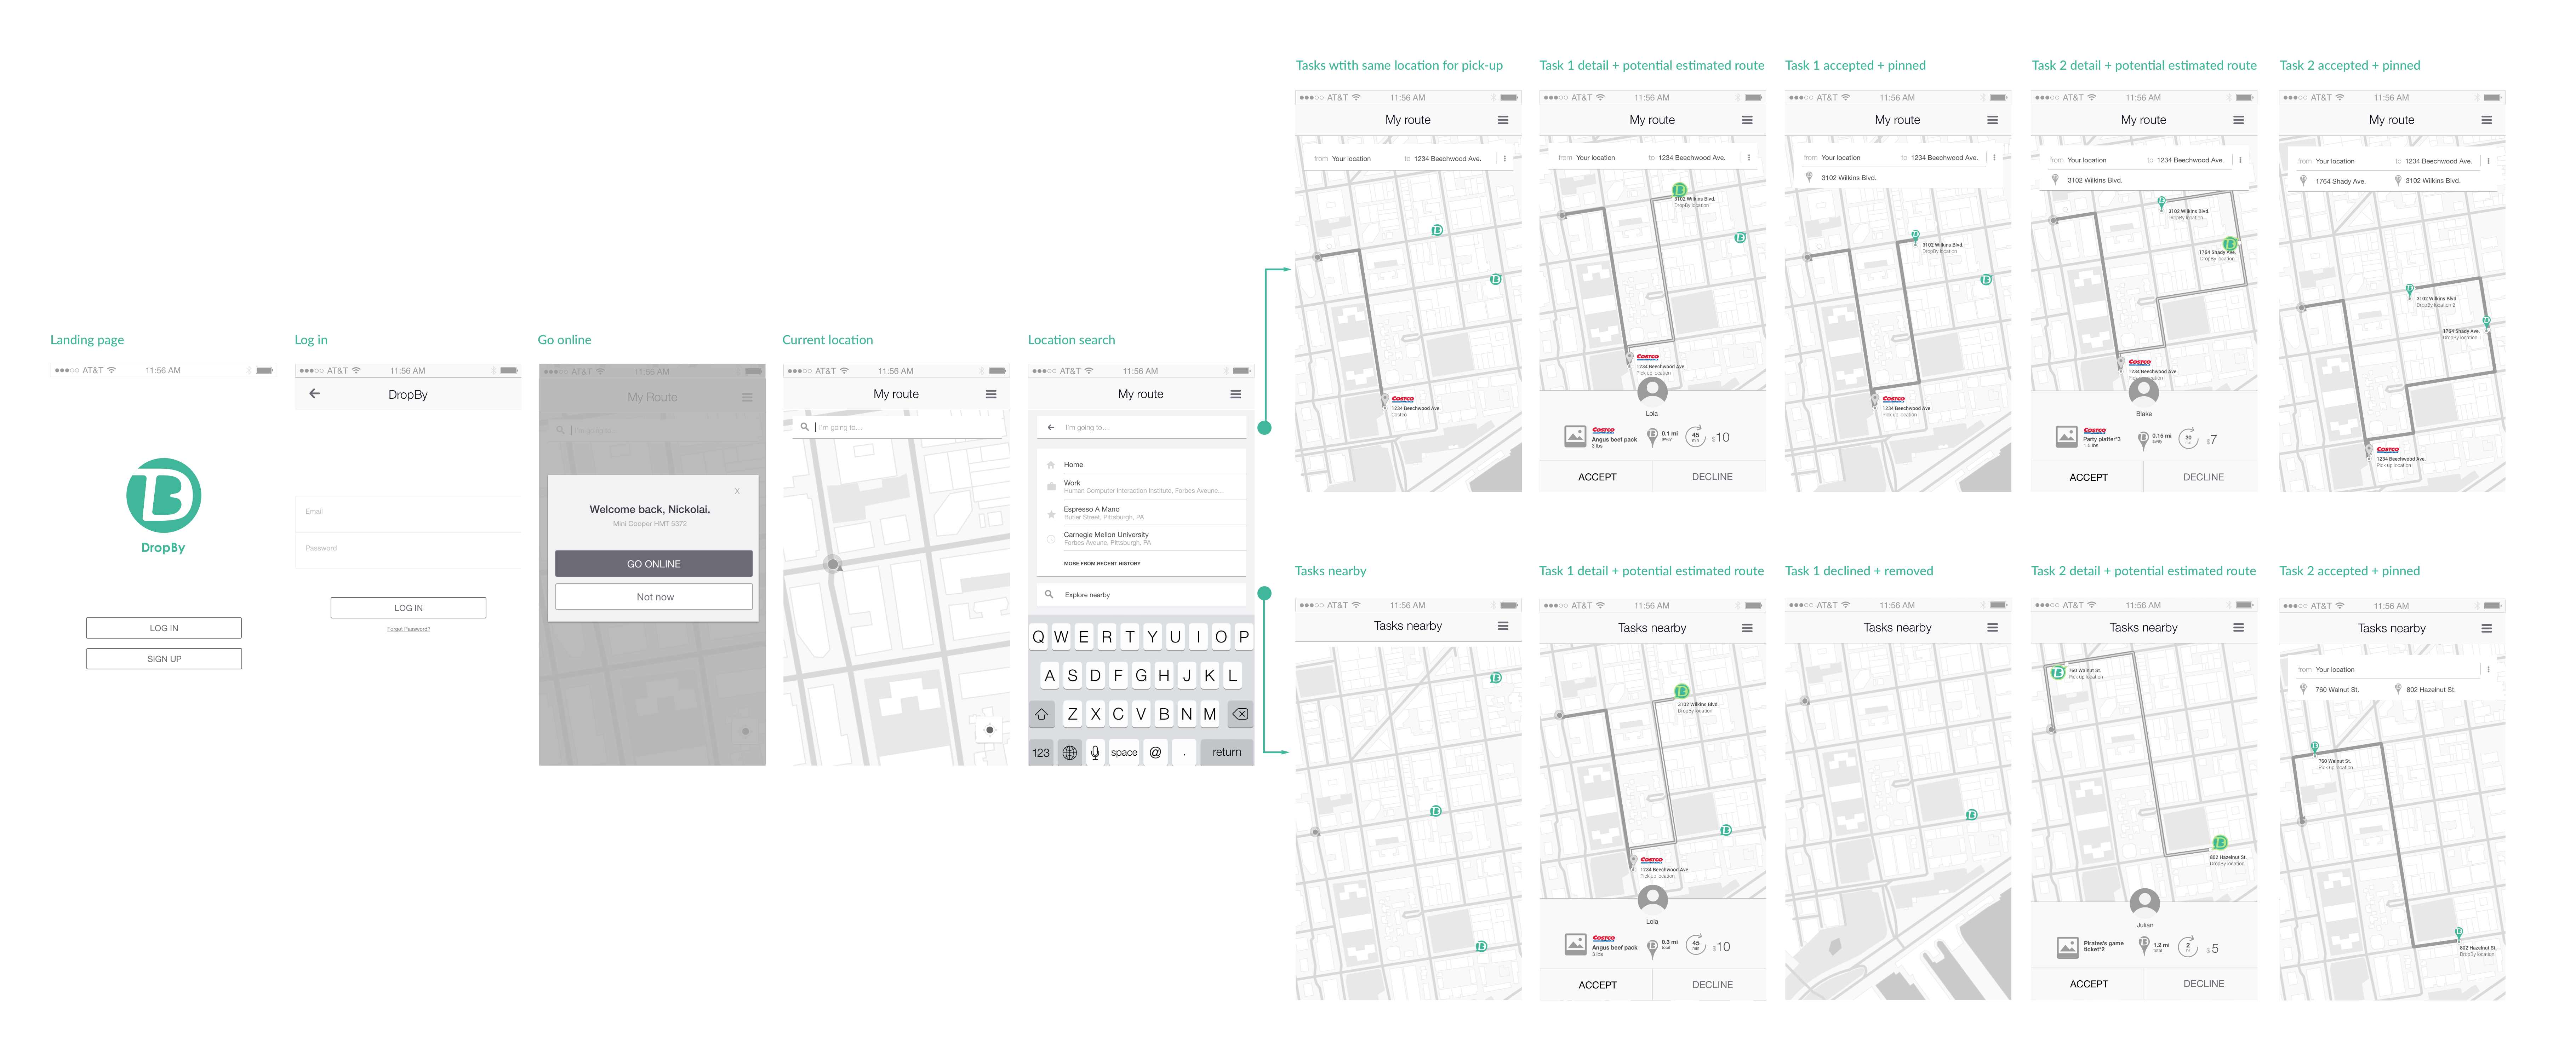Open hamburger menu on Current location screen
This screenshot has width=2576, height=1044.
[x=991, y=394]
